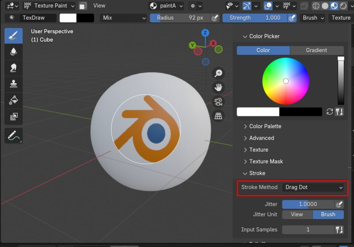
Task: Open the object visibility options dropdown
Action: 232,6
